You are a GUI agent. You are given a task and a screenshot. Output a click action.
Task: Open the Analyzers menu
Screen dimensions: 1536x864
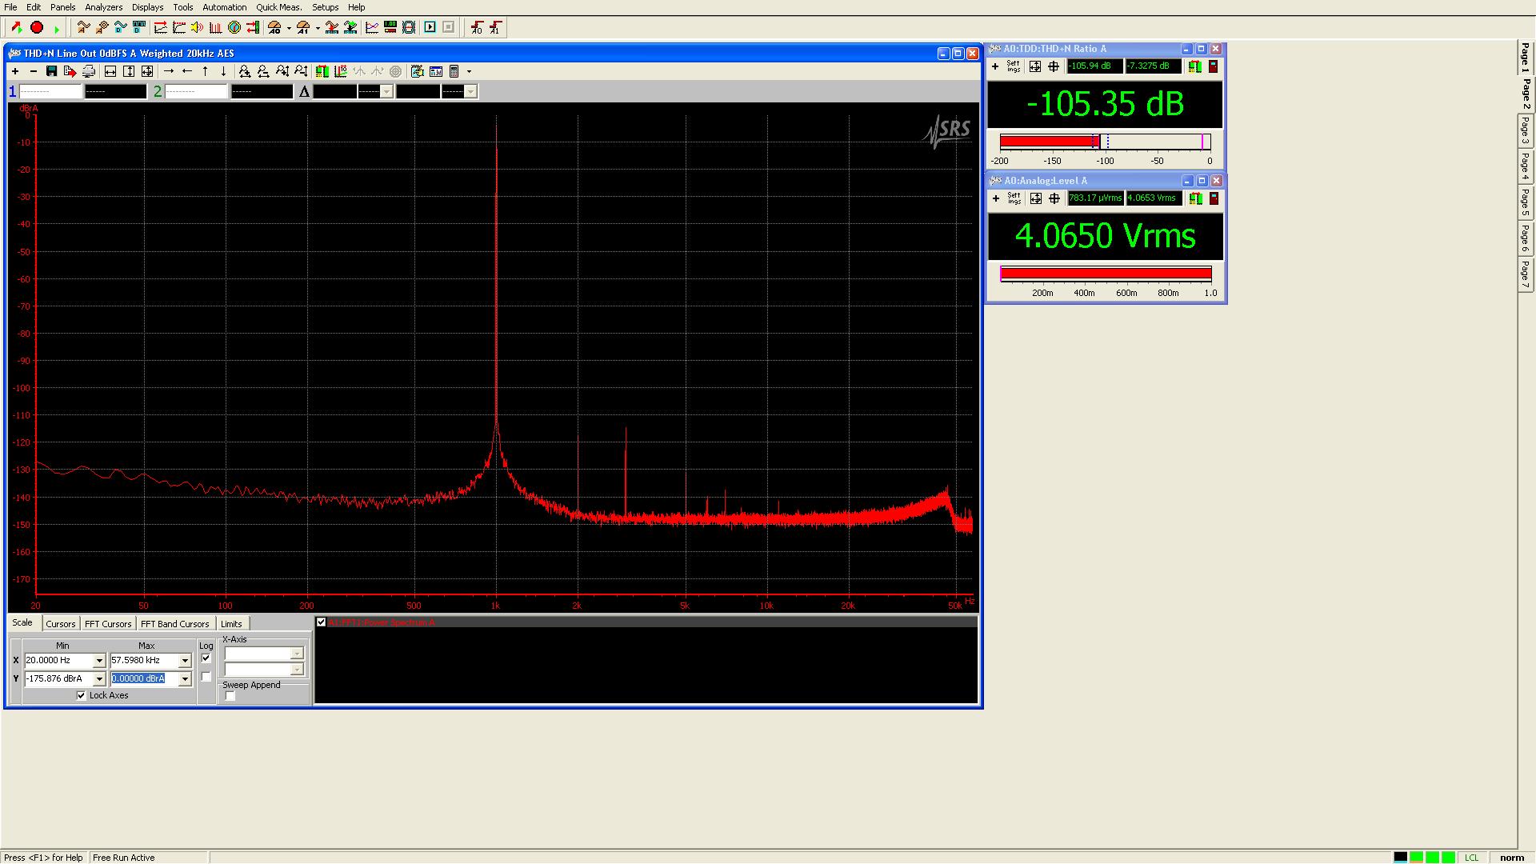(104, 7)
